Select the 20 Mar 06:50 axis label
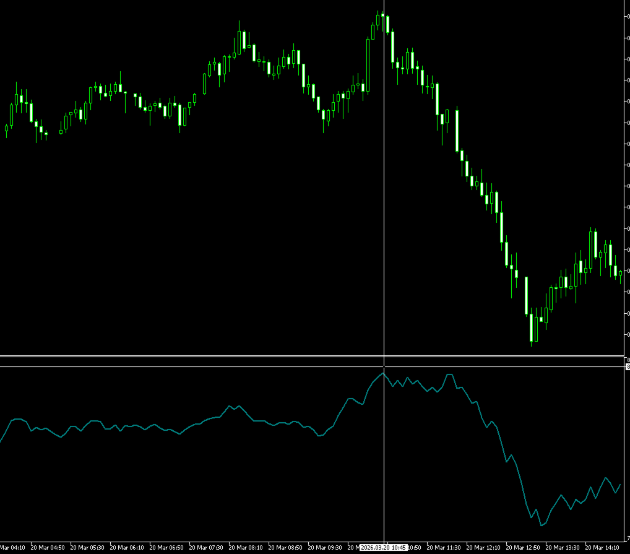This screenshot has height=554, width=630. click(x=166, y=548)
